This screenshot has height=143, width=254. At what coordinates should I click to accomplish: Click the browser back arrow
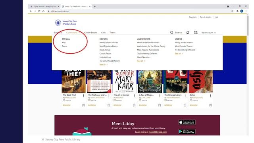(31, 11)
